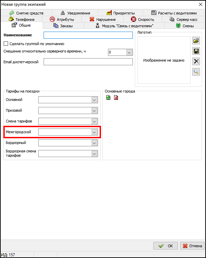Expand the 'Основной' tariff dropdown

point(94,100)
